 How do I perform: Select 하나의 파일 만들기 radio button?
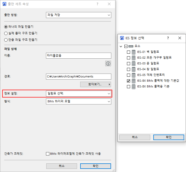click(6, 27)
